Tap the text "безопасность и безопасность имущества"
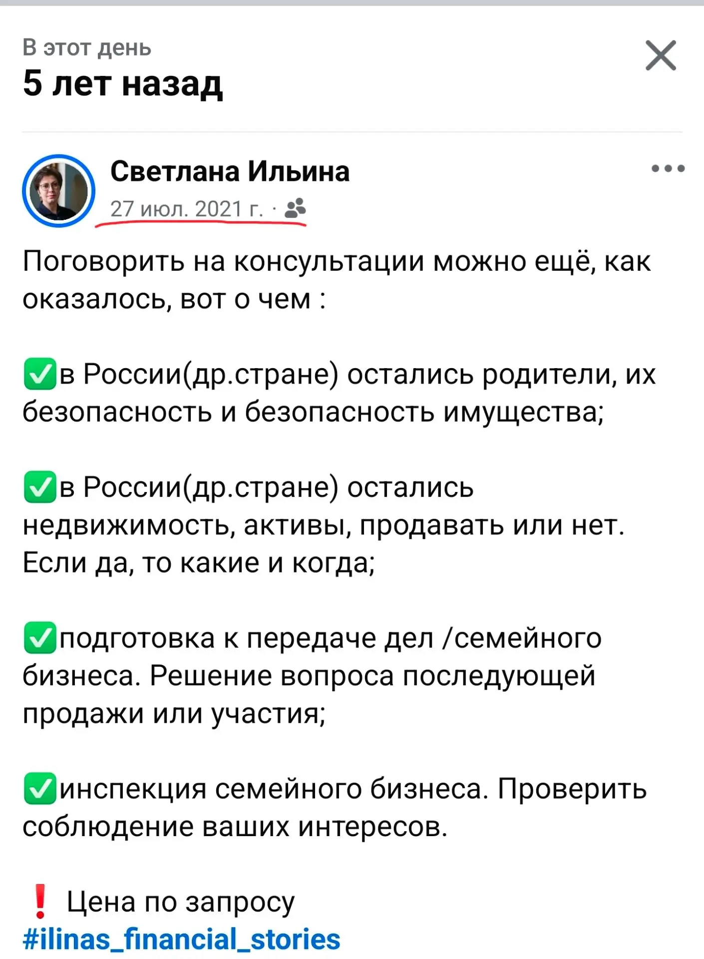The height and width of the screenshot is (959, 704). pos(313,412)
